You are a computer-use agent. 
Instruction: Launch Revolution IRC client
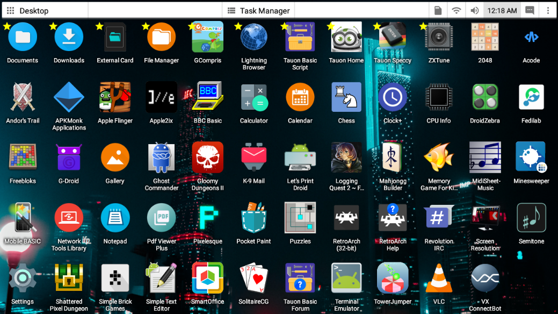point(439,217)
